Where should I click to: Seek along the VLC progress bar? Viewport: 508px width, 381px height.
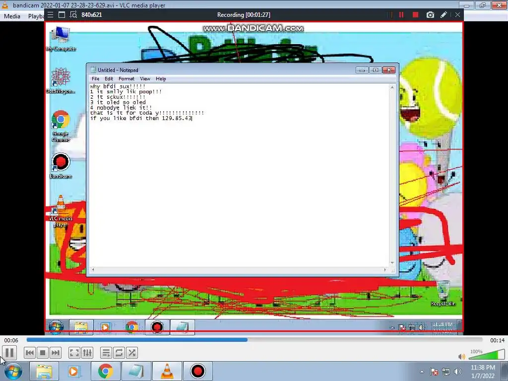[x=254, y=340]
